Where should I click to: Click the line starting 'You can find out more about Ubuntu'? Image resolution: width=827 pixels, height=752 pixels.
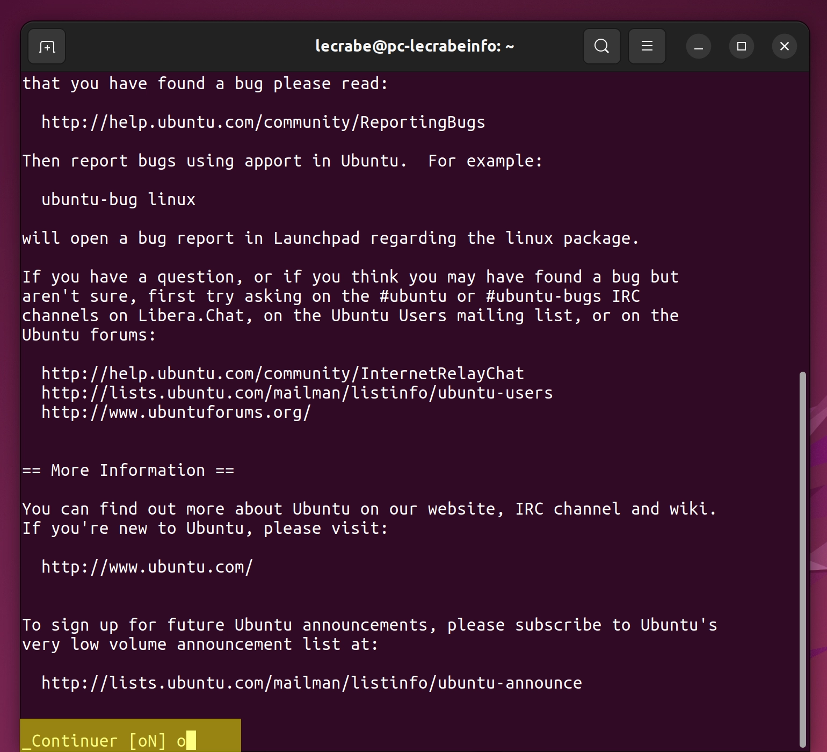(x=369, y=509)
